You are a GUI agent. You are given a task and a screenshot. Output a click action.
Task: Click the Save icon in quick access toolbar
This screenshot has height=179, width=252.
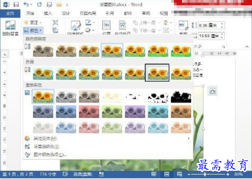click(x=16, y=4)
